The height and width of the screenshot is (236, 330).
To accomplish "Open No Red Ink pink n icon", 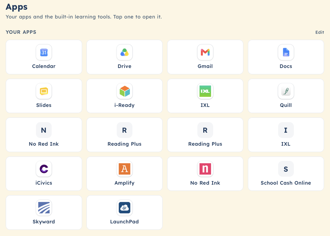I will point(205,169).
